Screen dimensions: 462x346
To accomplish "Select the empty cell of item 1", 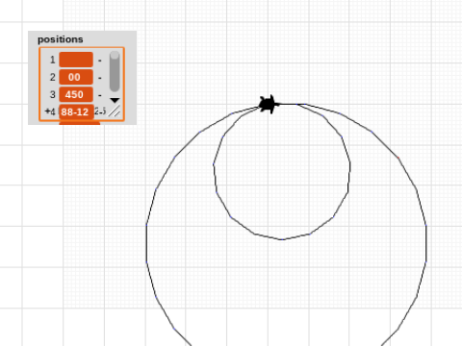I will click(76, 60).
